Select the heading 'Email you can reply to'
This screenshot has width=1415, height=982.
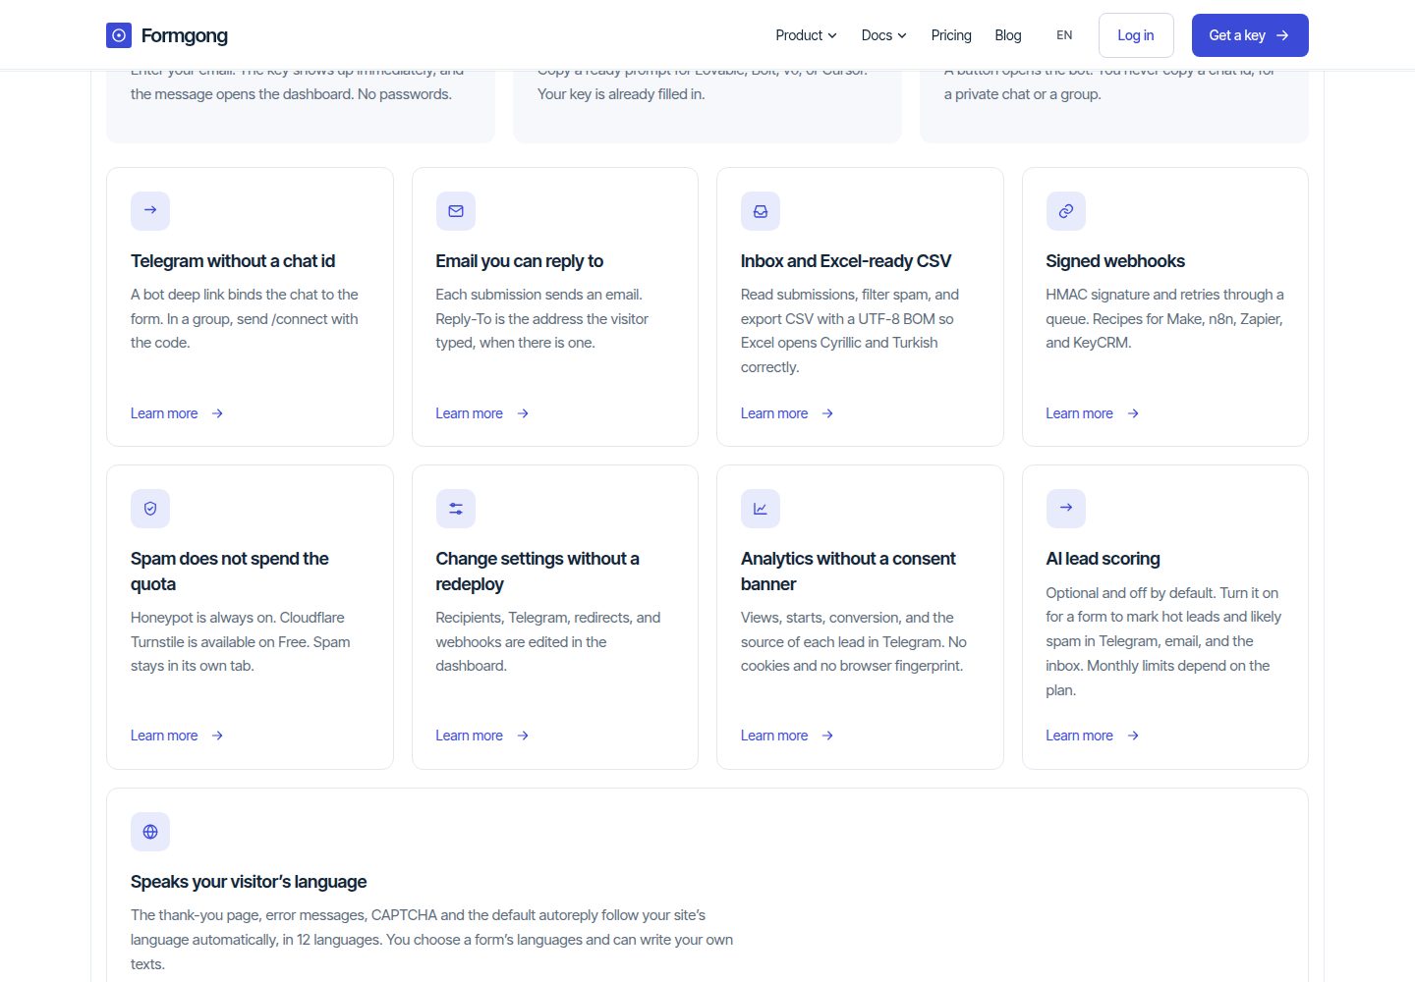coord(520,261)
